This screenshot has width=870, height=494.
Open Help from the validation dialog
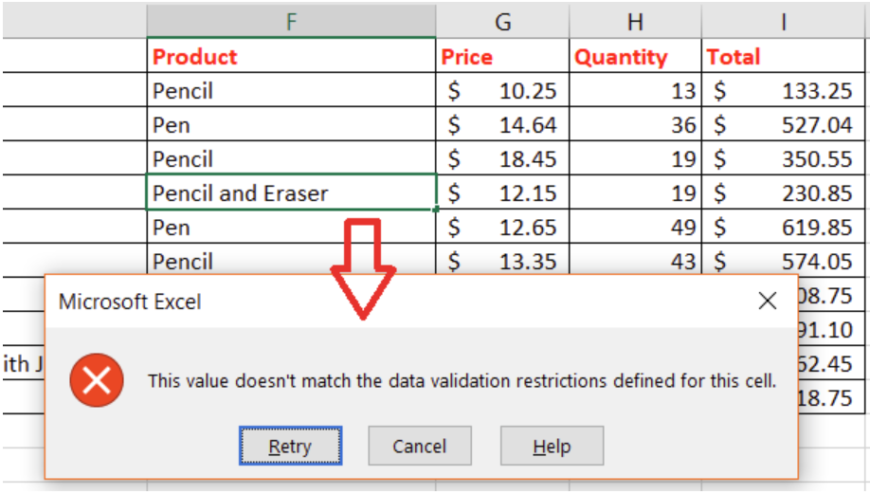[551, 446]
